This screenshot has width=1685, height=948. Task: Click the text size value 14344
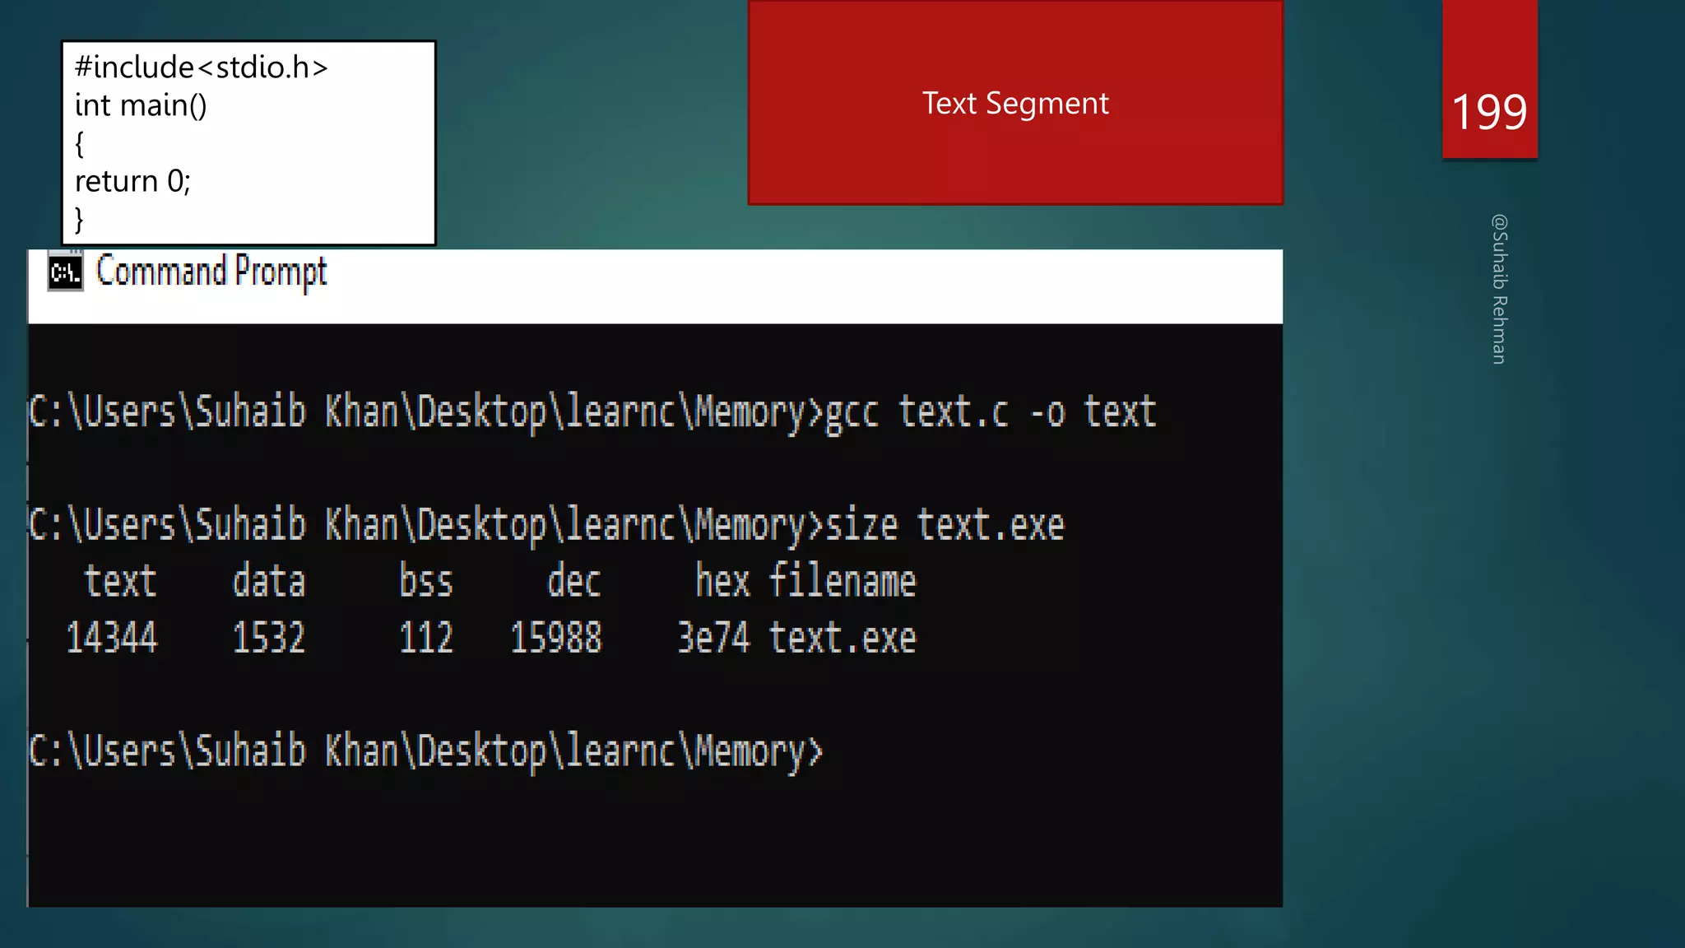[111, 638]
